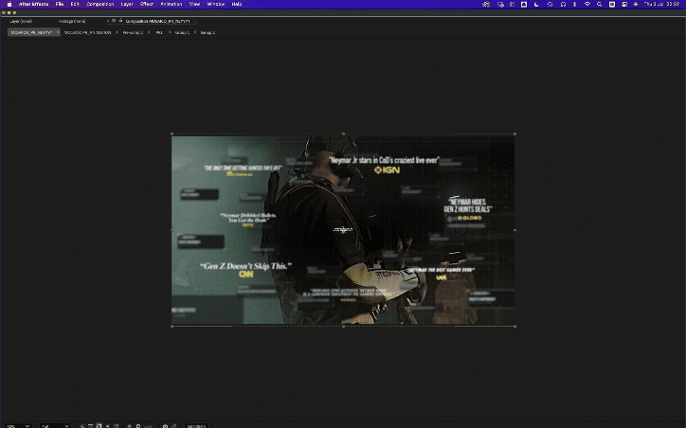Open Spotlight search in menu bar
The image size is (686, 428).
pos(600,4)
